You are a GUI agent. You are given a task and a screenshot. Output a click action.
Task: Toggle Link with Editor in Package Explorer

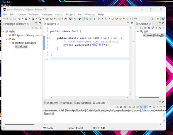pos(36,28)
